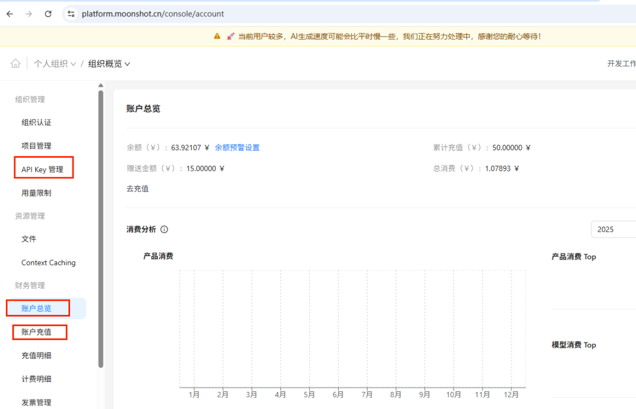
Task: Go to 账户充值 page
Action: coord(37,332)
